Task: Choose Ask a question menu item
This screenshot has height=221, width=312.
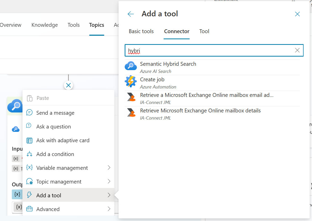Action: pos(68,126)
